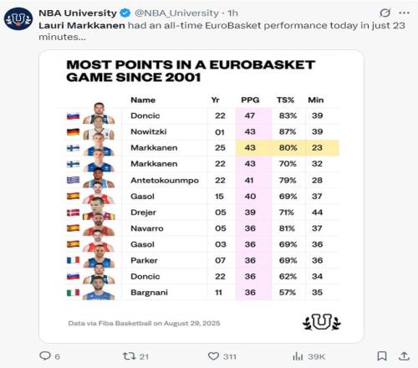This screenshot has width=418, height=368.
Task: Click the Grok circle icon in post header
Action: pyautogui.click(x=385, y=13)
